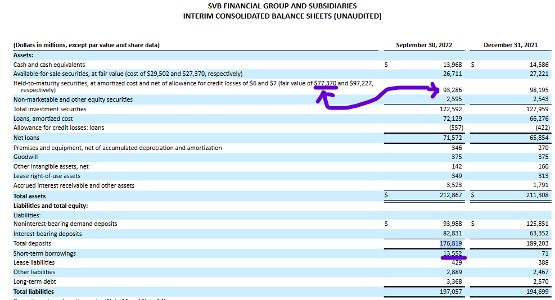Click 'Other intangible assets, net' label
This screenshot has height=300, width=555.
pyautogui.click(x=51, y=167)
